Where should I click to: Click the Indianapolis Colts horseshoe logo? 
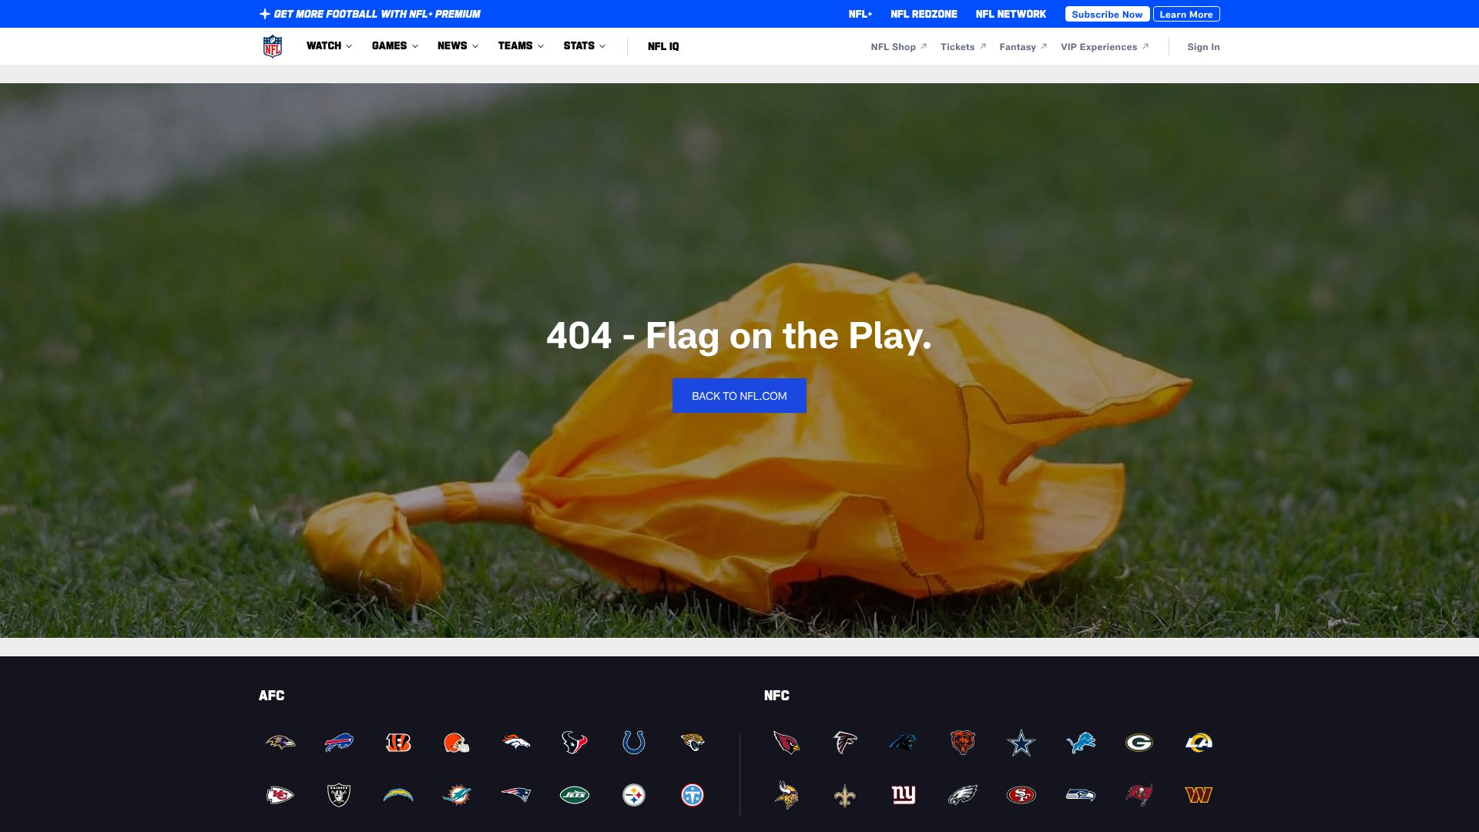point(633,743)
